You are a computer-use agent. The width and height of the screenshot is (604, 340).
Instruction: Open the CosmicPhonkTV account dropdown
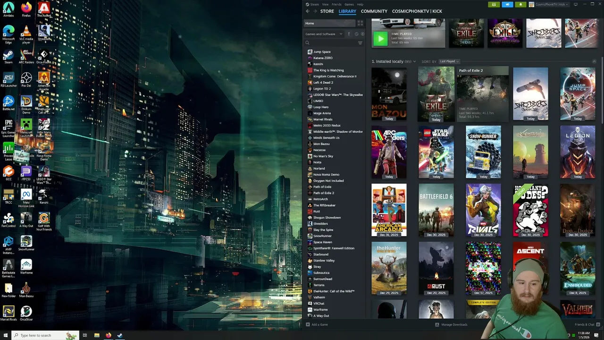click(549, 4)
